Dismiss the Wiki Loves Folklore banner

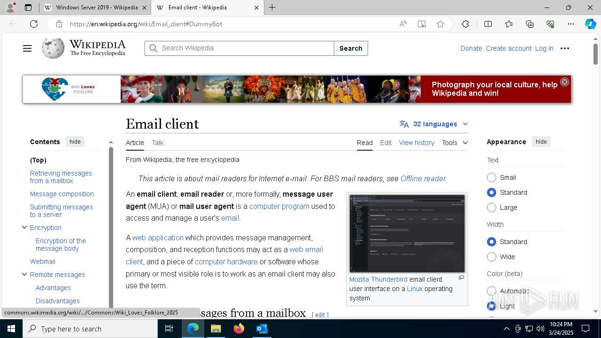pyautogui.click(x=564, y=82)
